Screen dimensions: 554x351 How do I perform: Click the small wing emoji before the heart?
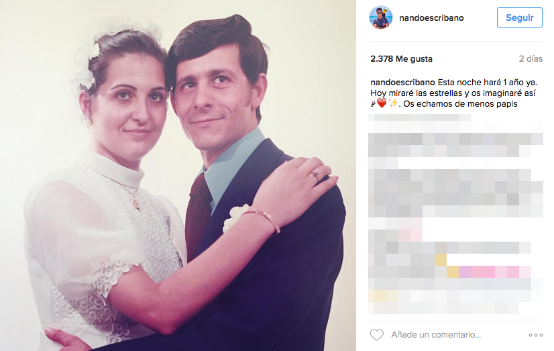[x=373, y=103]
